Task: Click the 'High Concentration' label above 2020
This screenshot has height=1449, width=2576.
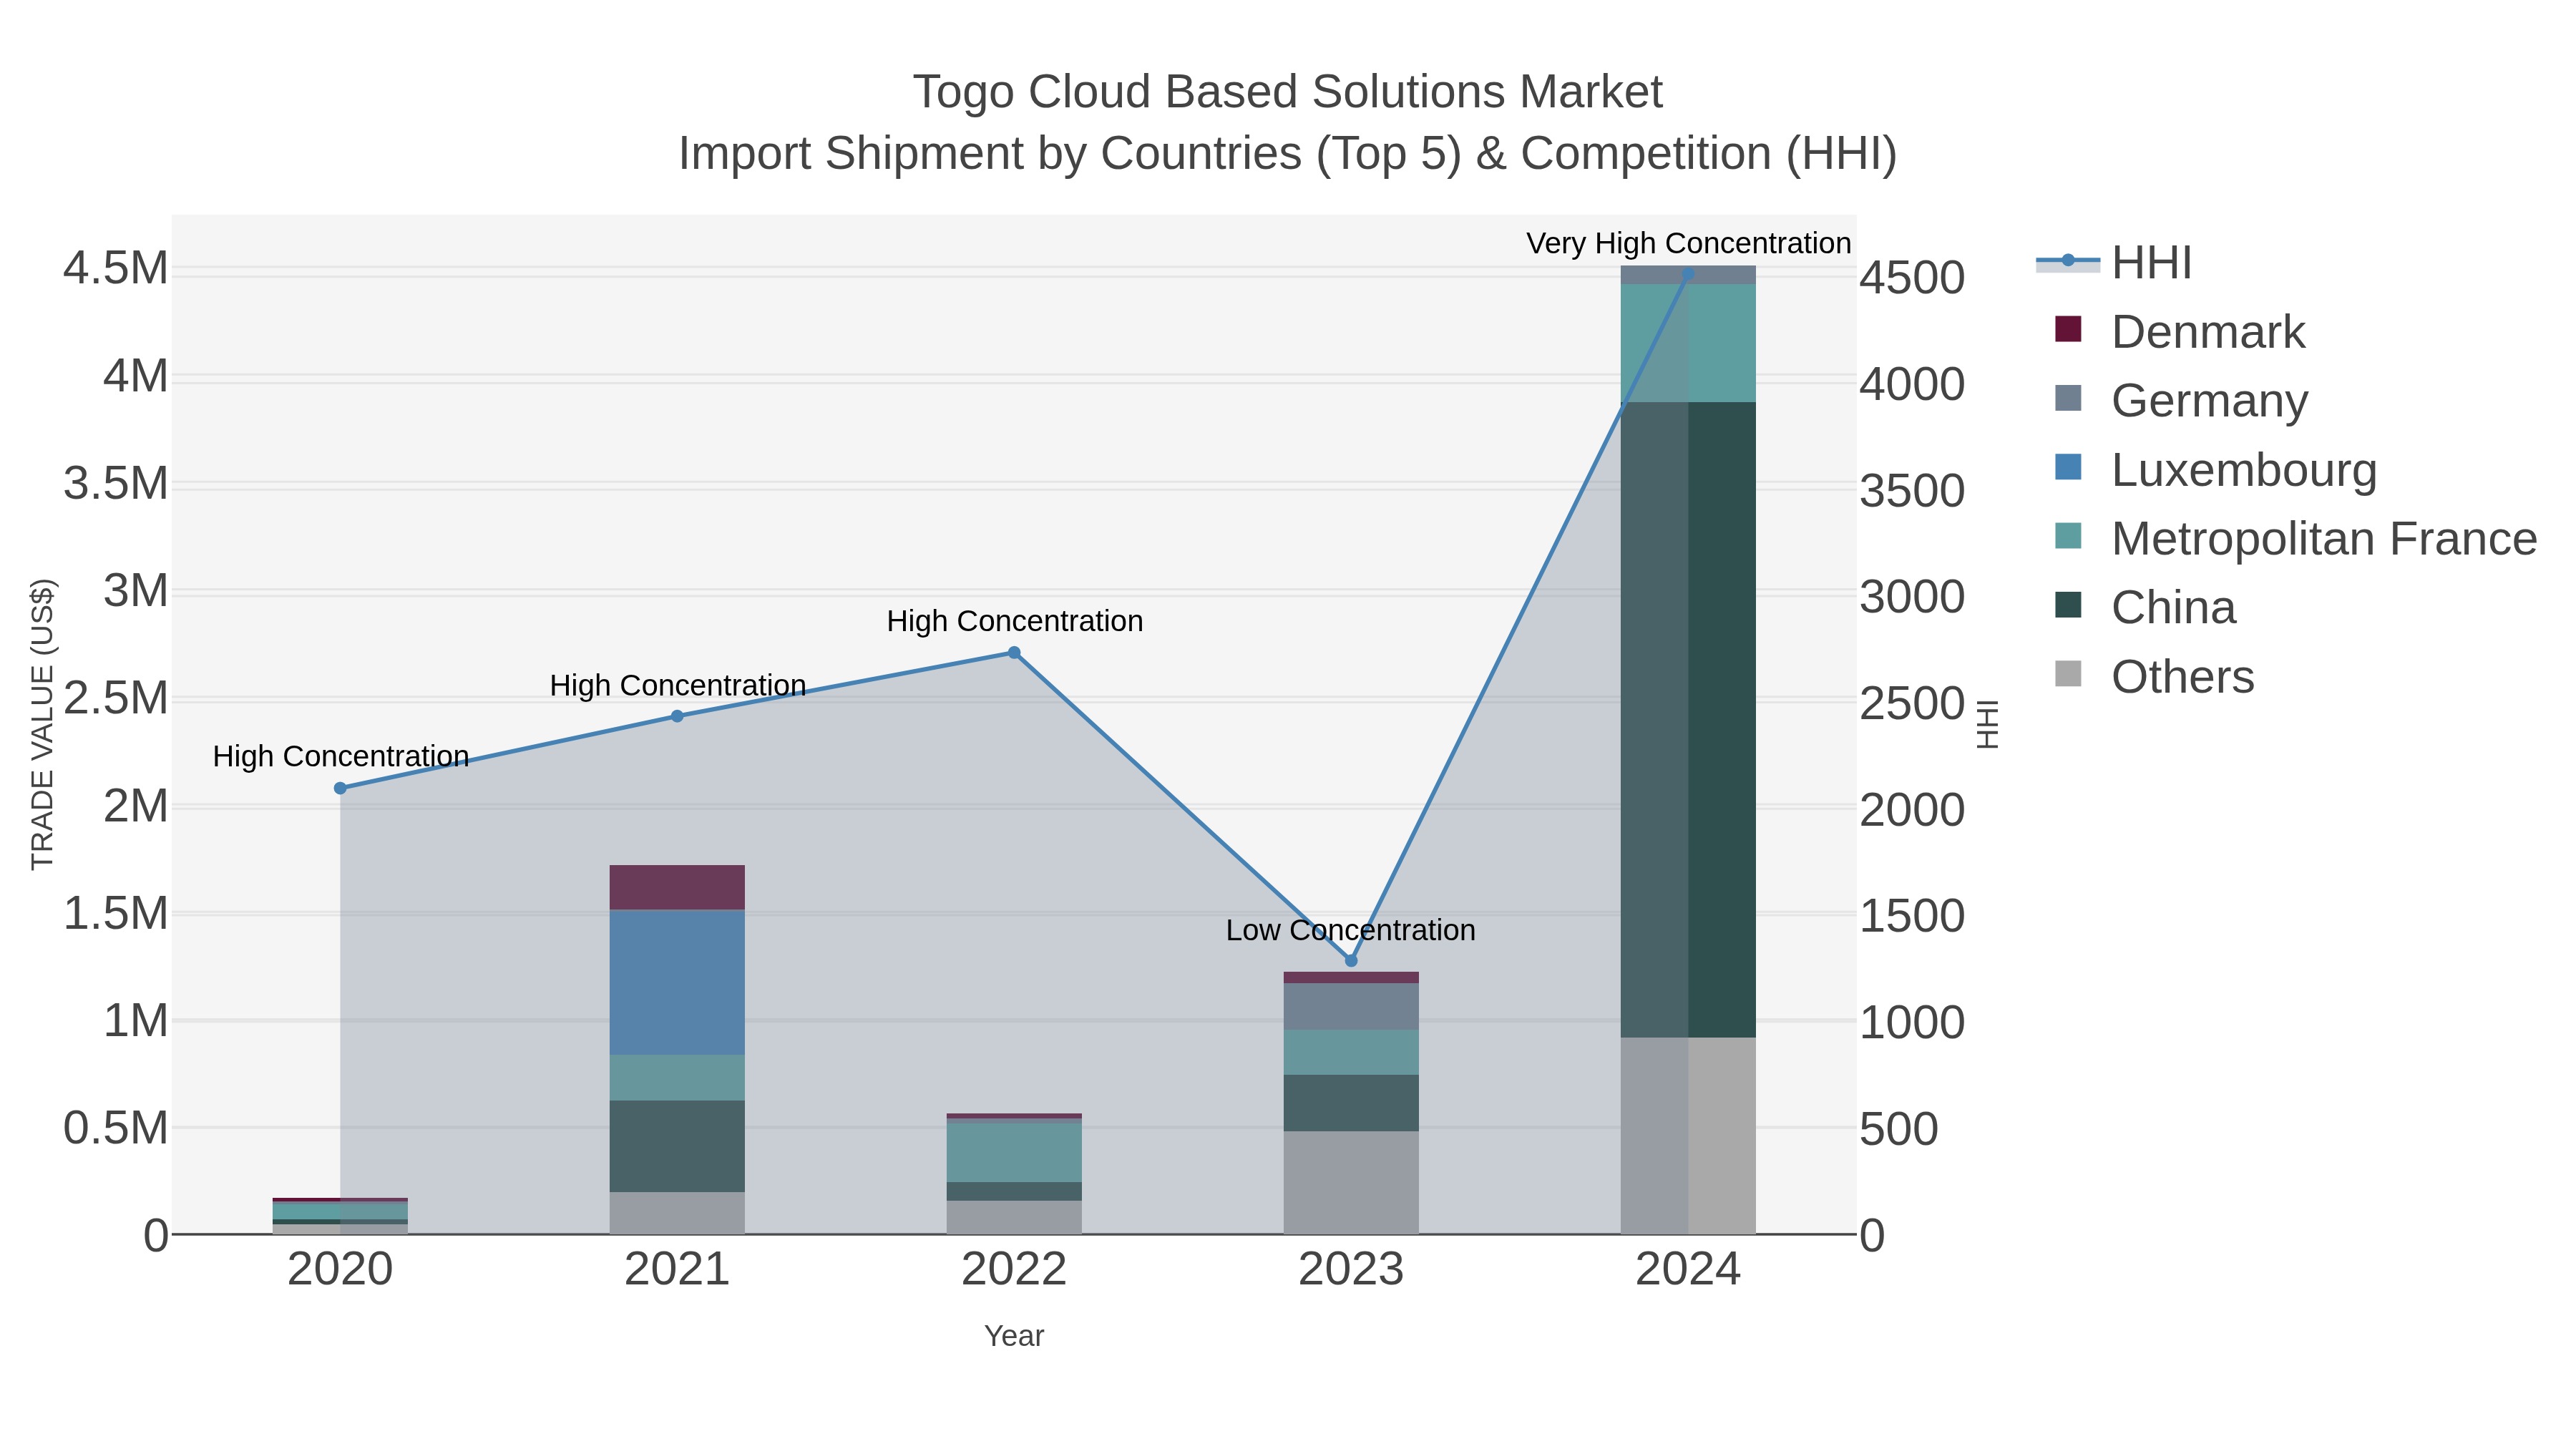Action: click(x=341, y=756)
